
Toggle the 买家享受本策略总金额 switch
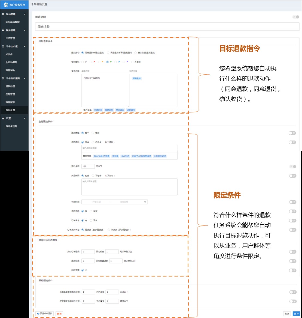(x=293, y=292)
